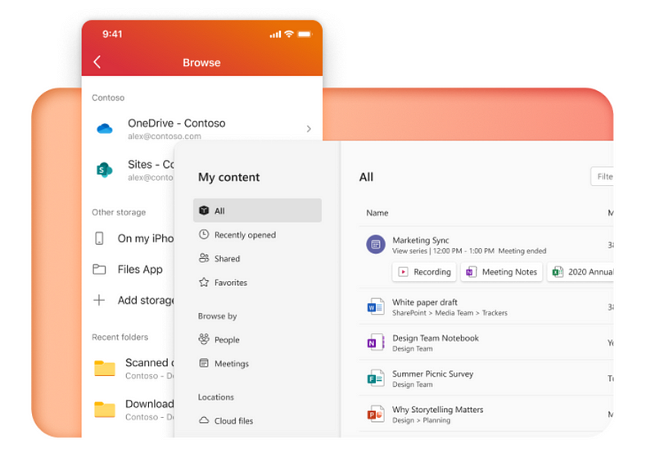
Task: Click the Meetings calendar icon
Action: coord(204,363)
